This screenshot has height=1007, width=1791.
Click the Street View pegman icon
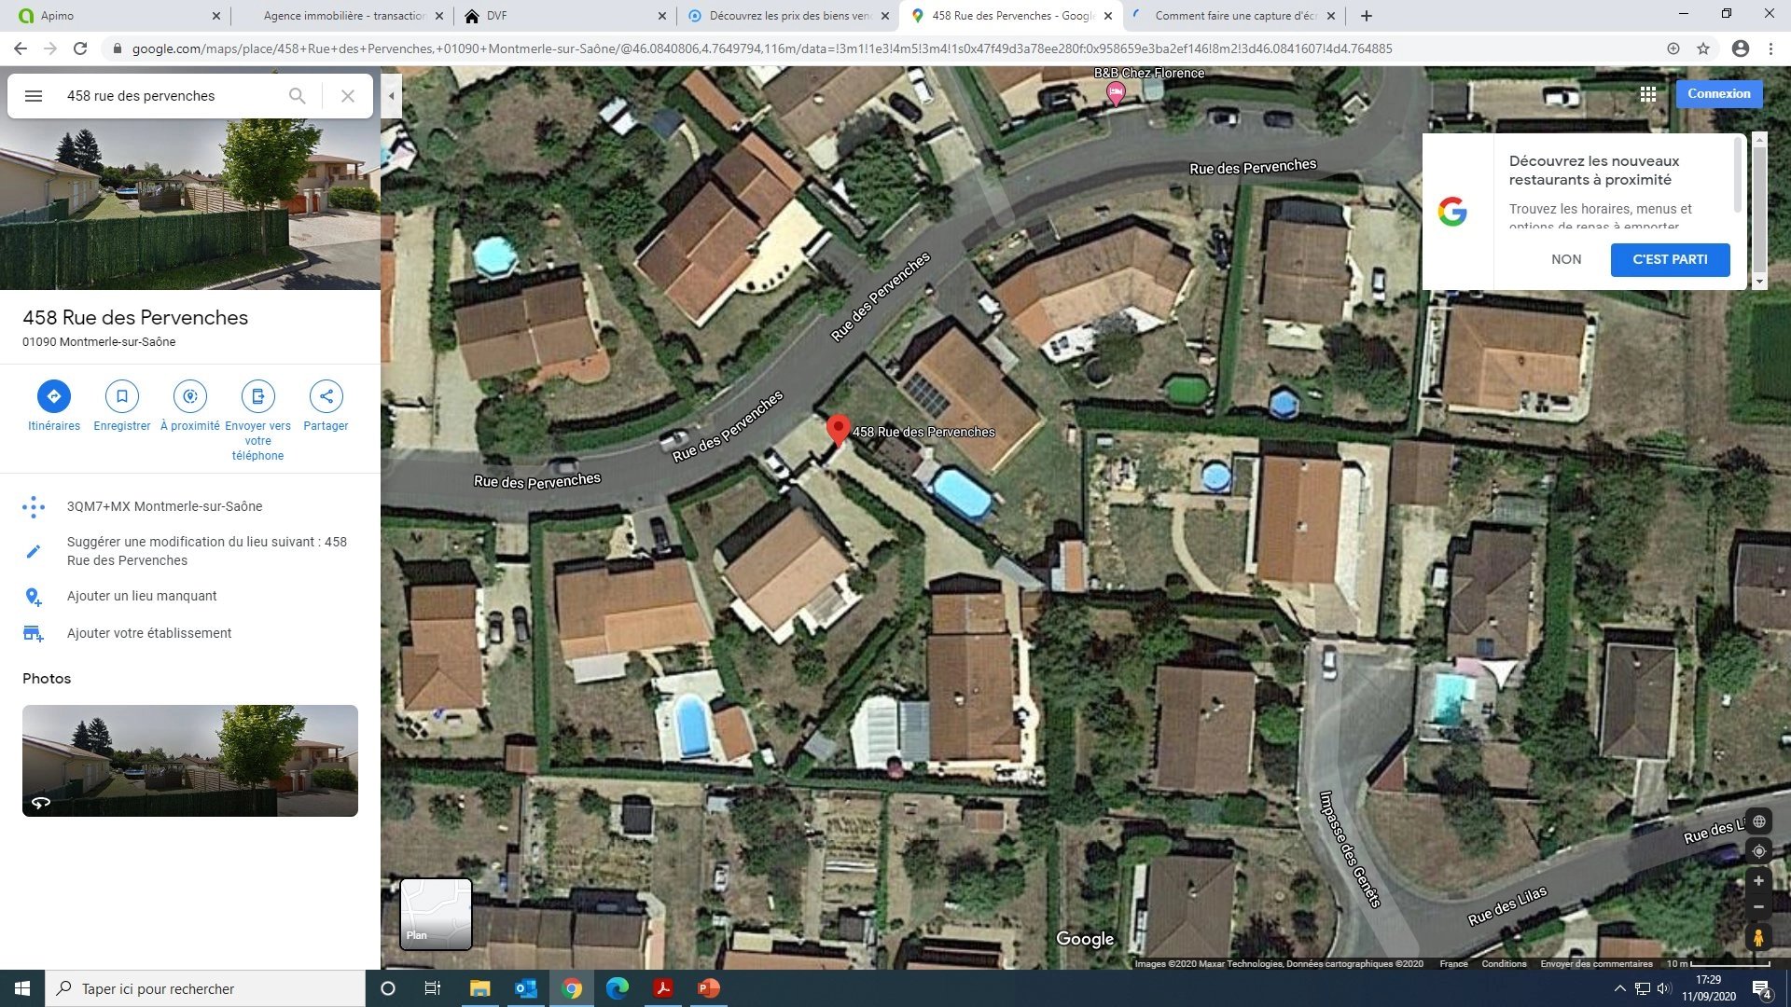(x=1758, y=937)
